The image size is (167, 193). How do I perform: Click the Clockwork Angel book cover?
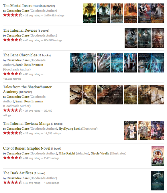point(131,38)
